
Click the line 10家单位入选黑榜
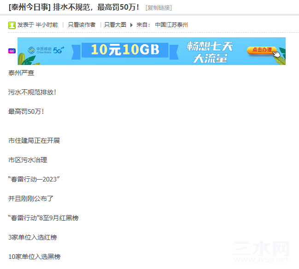35,257
